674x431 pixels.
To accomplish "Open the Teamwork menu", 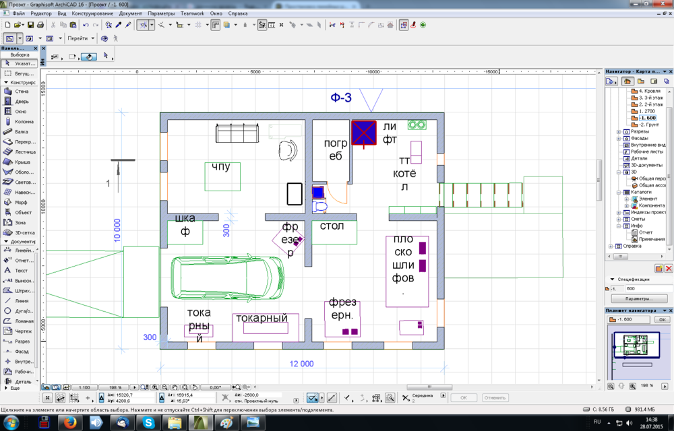I will 193,13.
